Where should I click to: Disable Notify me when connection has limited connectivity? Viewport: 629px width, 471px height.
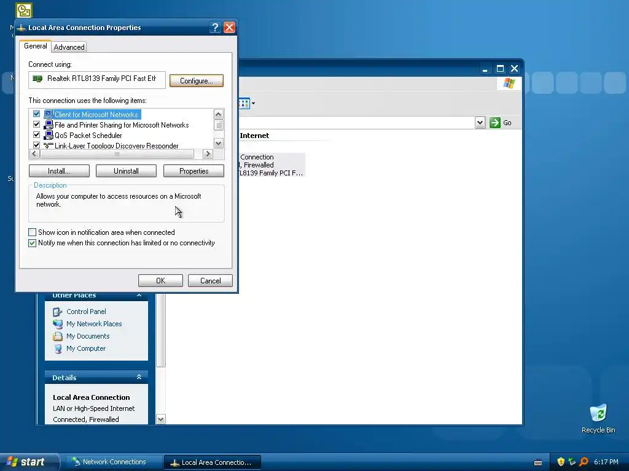pos(32,243)
